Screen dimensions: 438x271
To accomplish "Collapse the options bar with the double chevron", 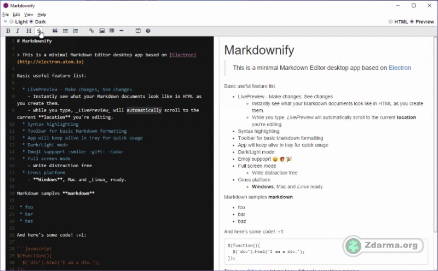I will (x=5, y=21).
